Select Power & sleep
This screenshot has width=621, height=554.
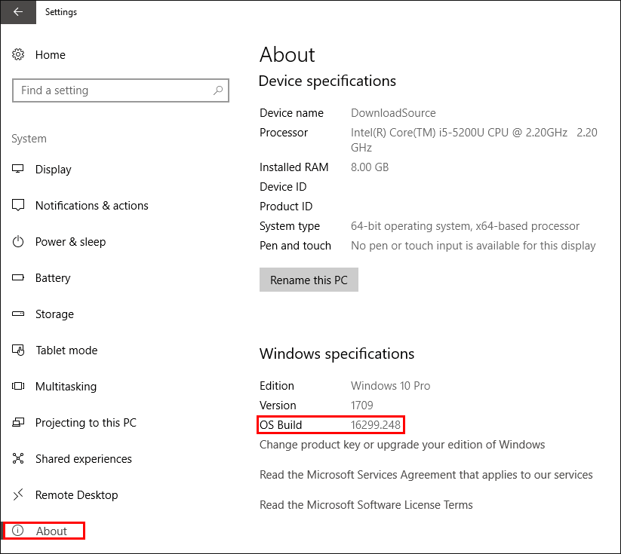tap(70, 242)
